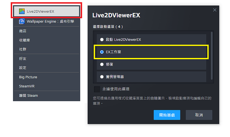Select the EX工作室 radio option

[x=102, y=52]
